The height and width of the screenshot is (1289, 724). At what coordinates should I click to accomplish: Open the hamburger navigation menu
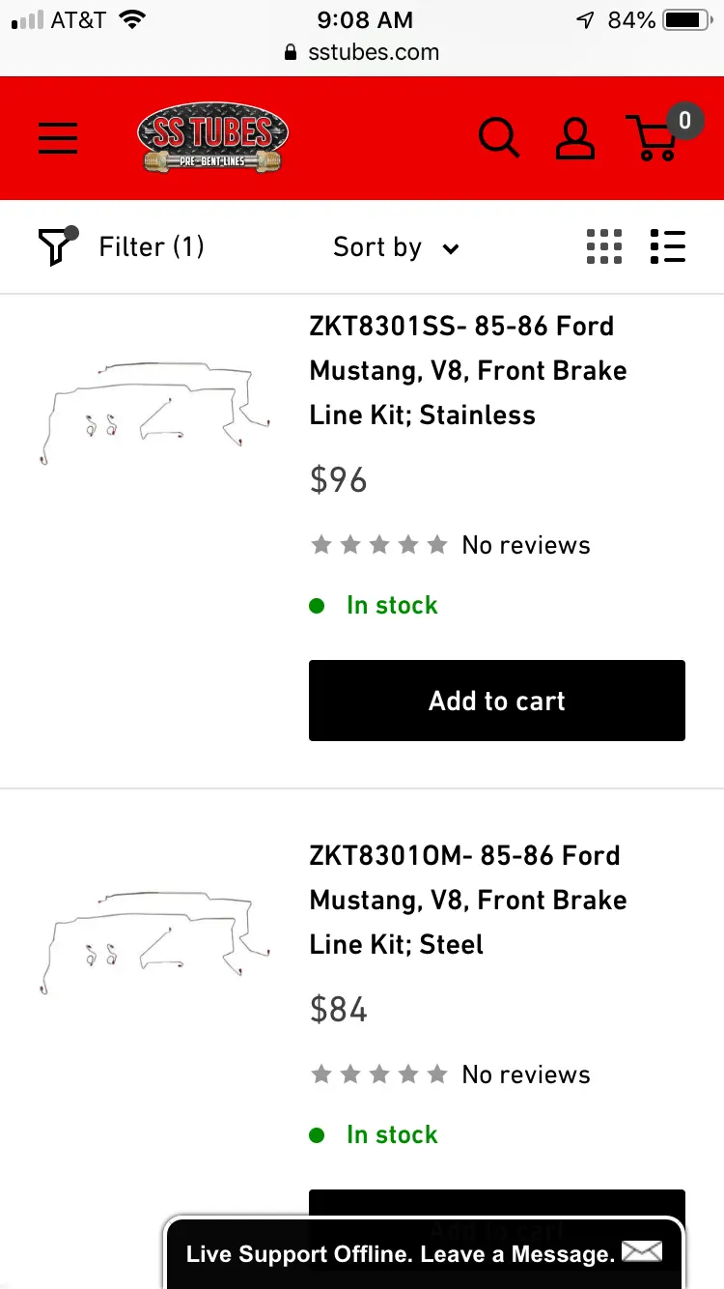click(58, 138)
